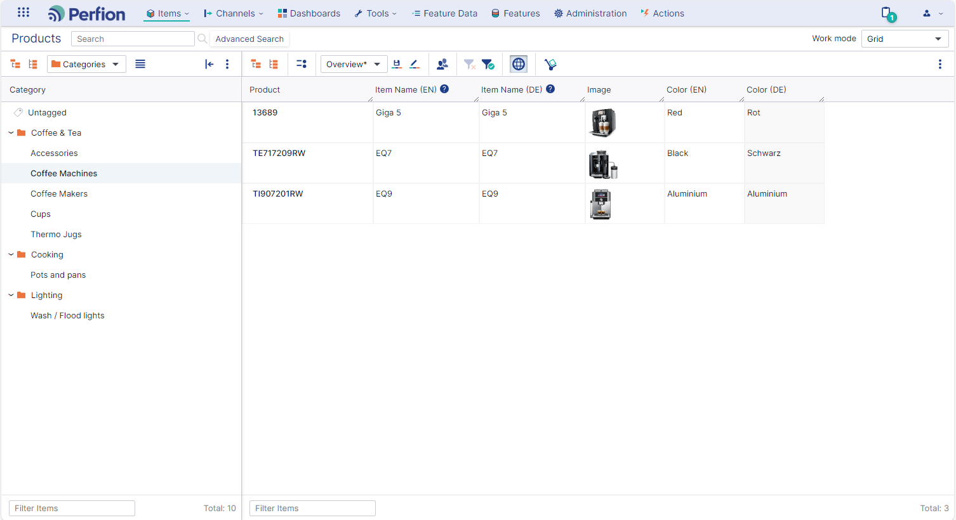
Task: Toggle the globe language view button
Action: [519, 64]
